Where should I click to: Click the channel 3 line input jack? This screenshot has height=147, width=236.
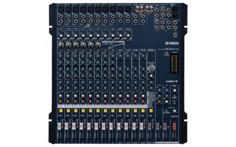coord(76,16)
